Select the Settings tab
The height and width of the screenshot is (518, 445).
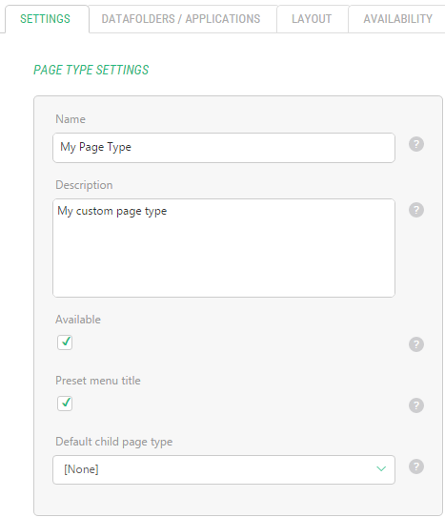tap(45, 19)
